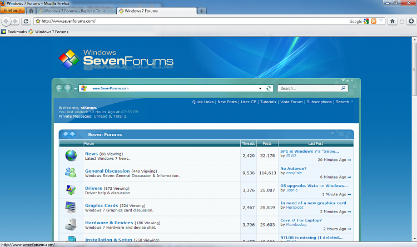Click the page's green back arrow button

(59, 88)
